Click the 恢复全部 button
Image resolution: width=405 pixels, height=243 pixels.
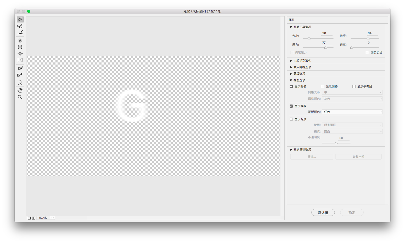358,157
